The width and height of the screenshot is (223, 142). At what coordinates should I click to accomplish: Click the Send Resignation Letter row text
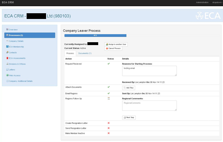[76, 128]
